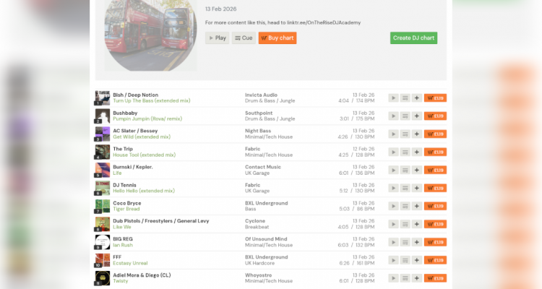Viewport: 542px width, 289px height.
Task: Click Create DJ chart
Action: coord(413,38)
